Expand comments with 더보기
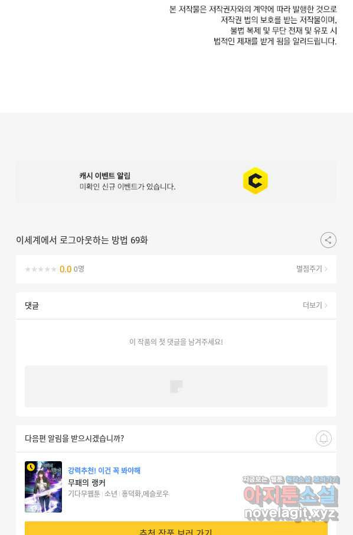The width and height of the screenshot is (353, 535). click(x=315, y=305)
